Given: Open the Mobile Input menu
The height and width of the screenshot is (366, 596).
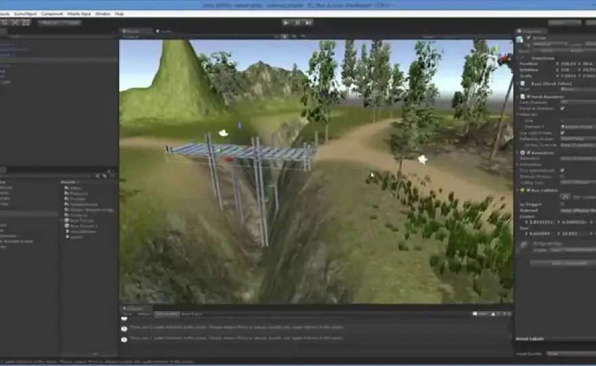Looking at the screenshot, I should pos(79,14).
